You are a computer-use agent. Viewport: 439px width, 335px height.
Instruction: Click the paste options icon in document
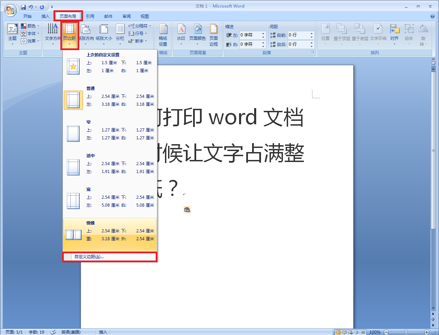tap(187, 210)
